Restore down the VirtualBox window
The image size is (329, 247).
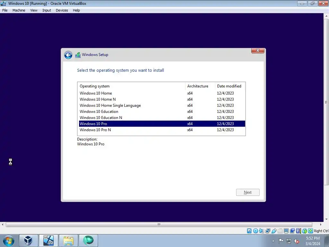click(x=312, y=3)
